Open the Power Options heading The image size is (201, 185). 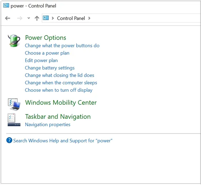click(x=46, y=38)
